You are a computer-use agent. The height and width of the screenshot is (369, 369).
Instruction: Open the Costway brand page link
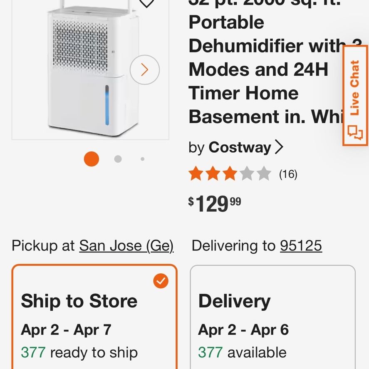coord(240,148)
